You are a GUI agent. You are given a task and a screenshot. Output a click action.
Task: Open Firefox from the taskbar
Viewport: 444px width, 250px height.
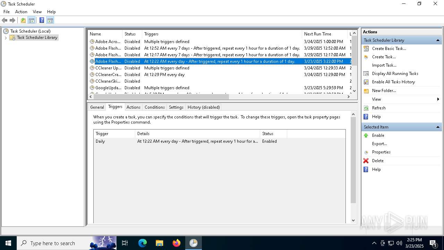point(177,243)
